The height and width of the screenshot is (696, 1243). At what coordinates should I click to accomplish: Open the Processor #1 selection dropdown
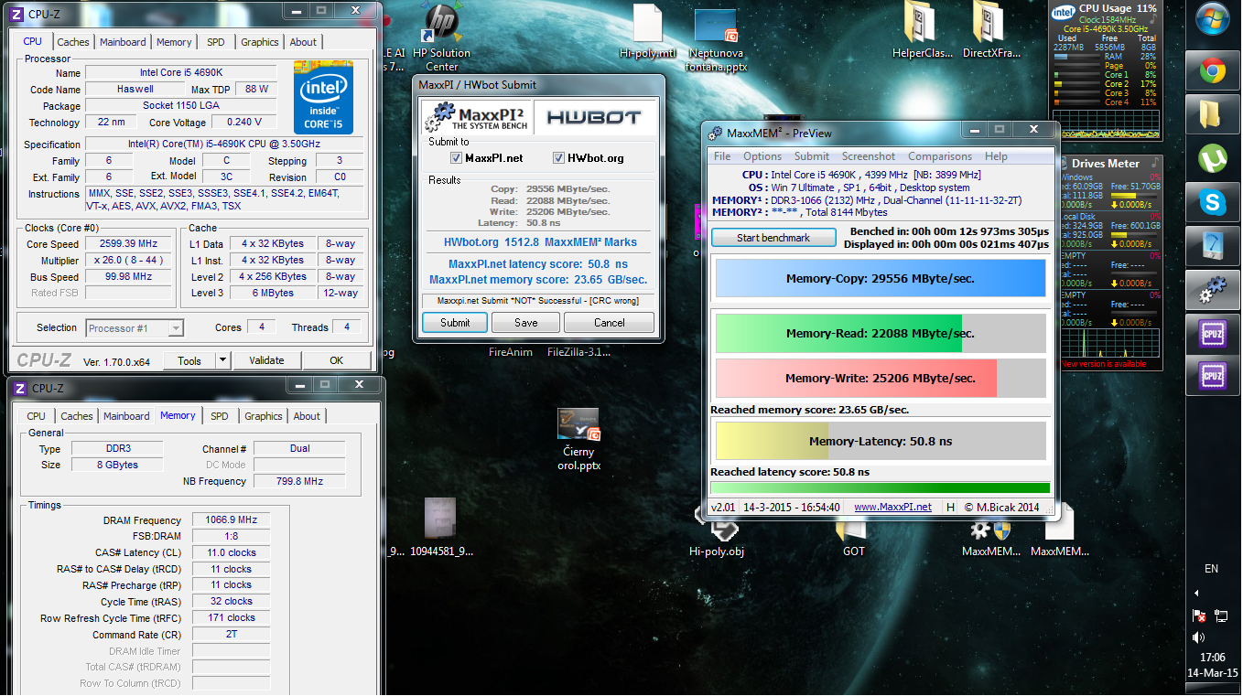pos(135,327)
